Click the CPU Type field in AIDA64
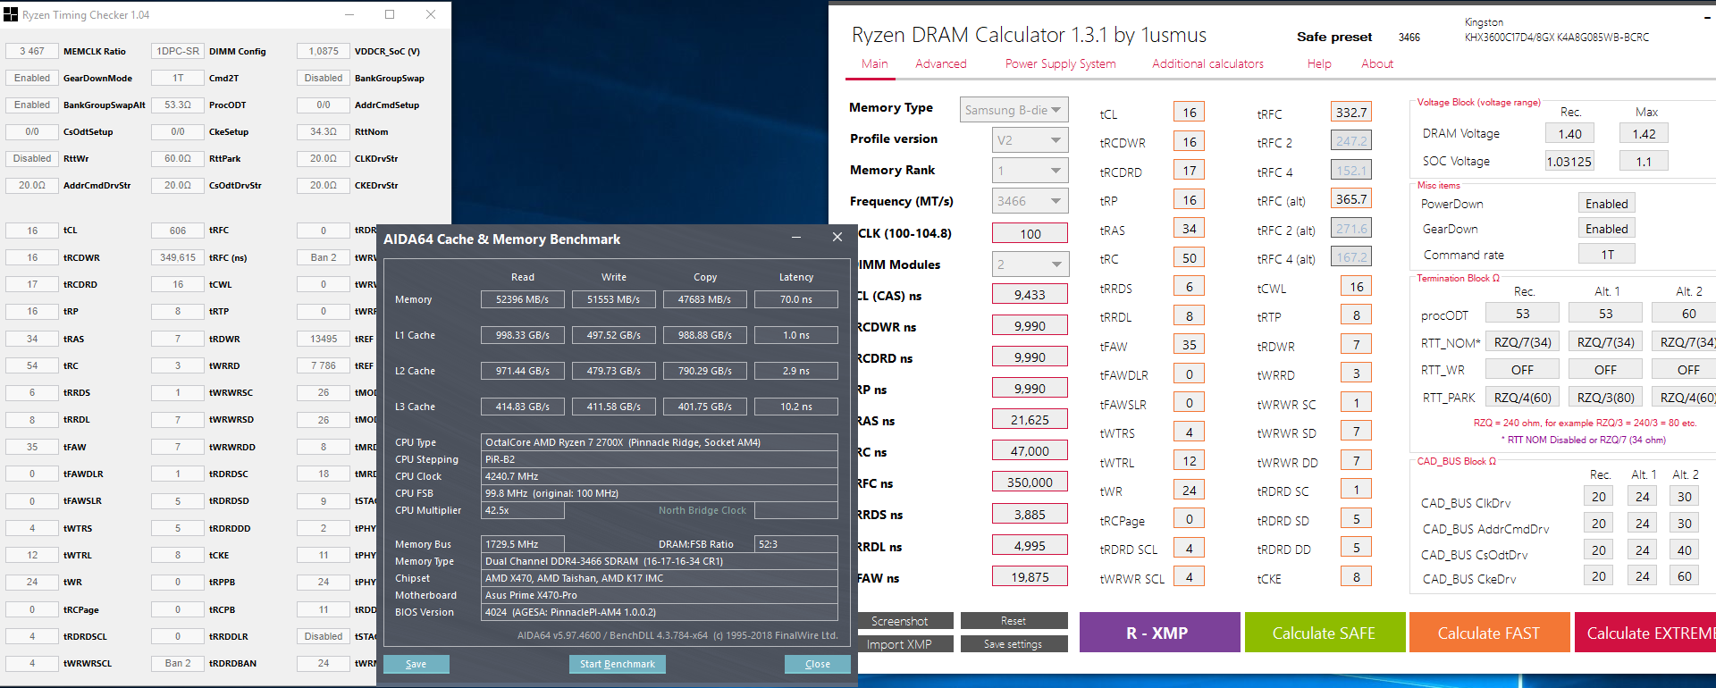The width and height of the screenshot is (1716, 688). point(660,442)
